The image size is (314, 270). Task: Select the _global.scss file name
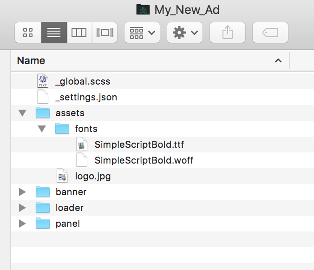[83, 81]
